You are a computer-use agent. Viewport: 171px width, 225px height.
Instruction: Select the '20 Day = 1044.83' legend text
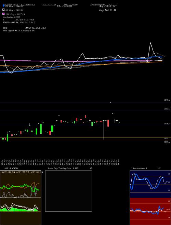[14, 6]
